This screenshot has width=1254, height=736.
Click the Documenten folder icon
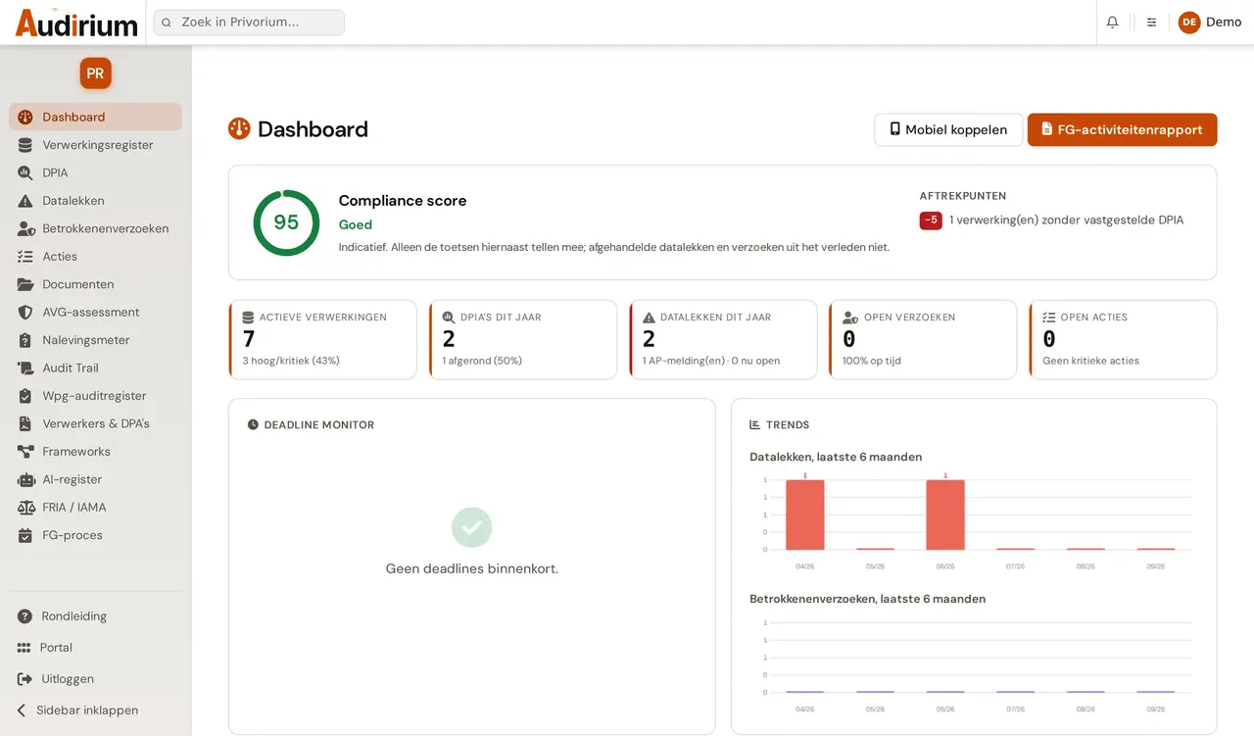click(25, 284)
